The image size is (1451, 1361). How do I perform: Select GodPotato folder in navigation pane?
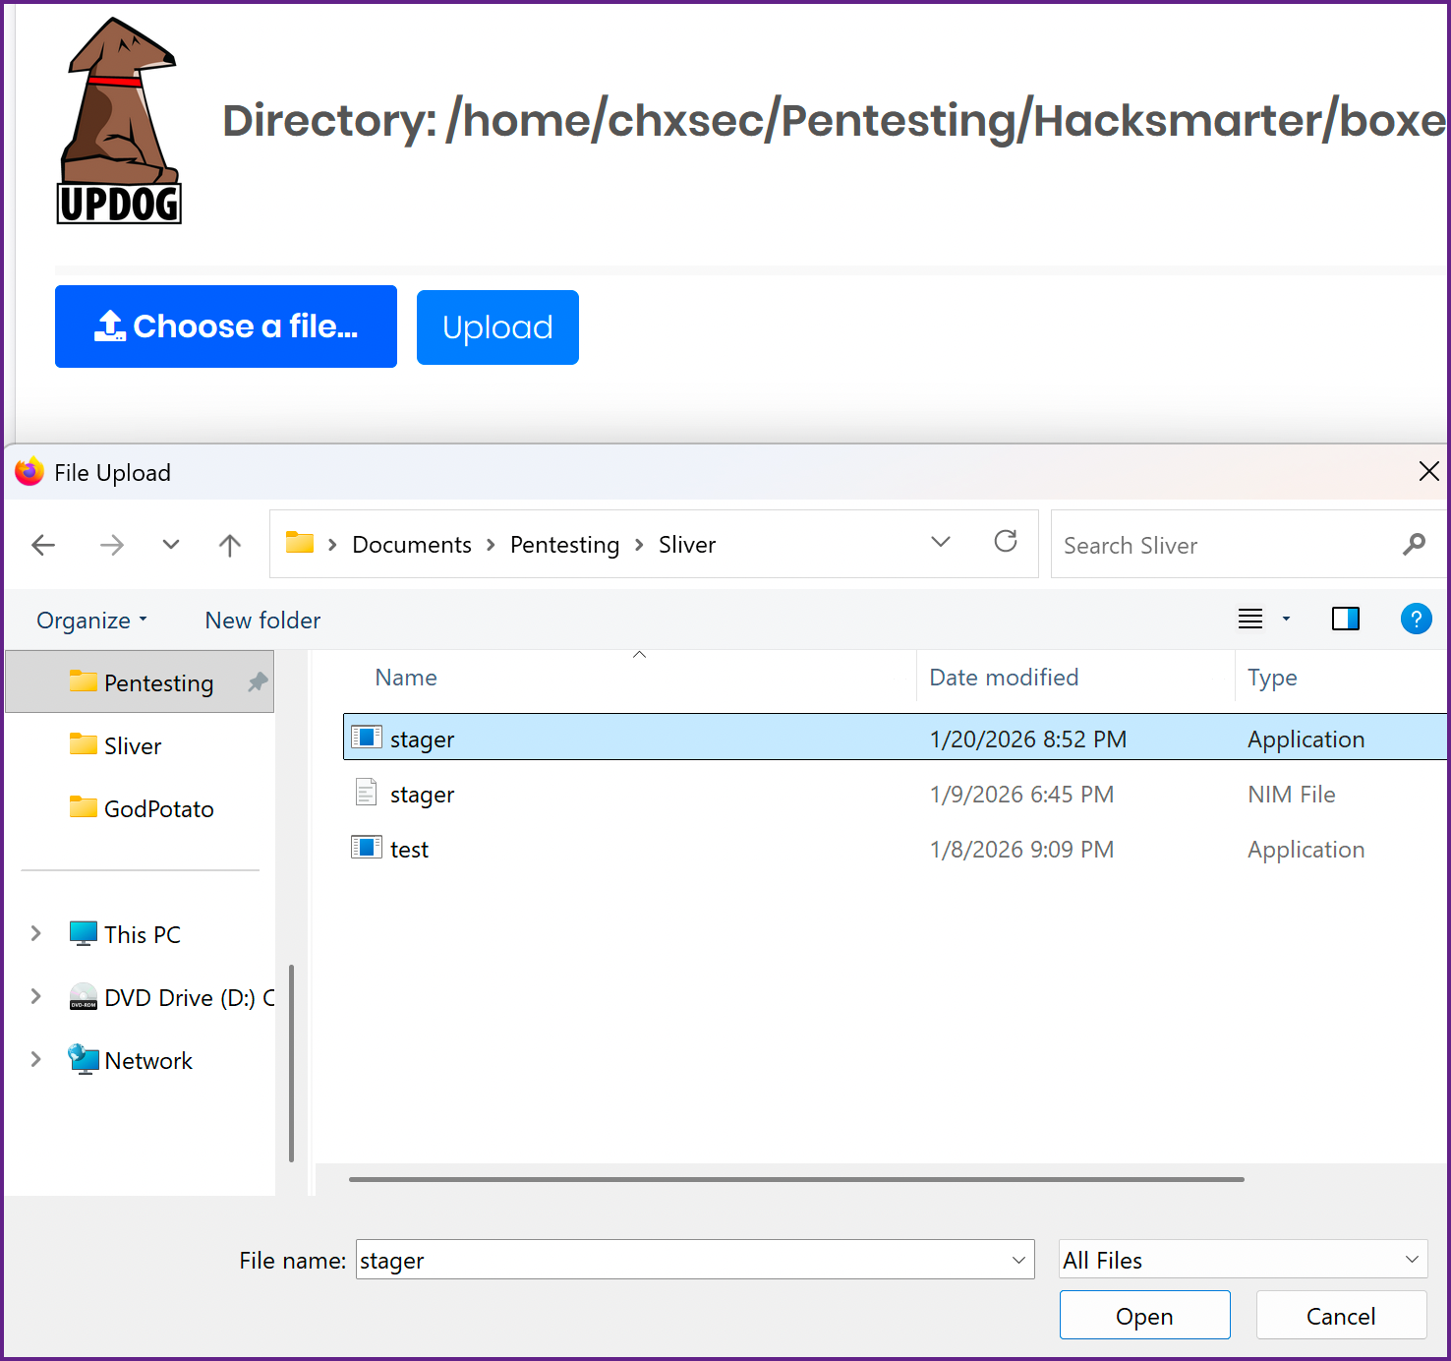(140, 808)
